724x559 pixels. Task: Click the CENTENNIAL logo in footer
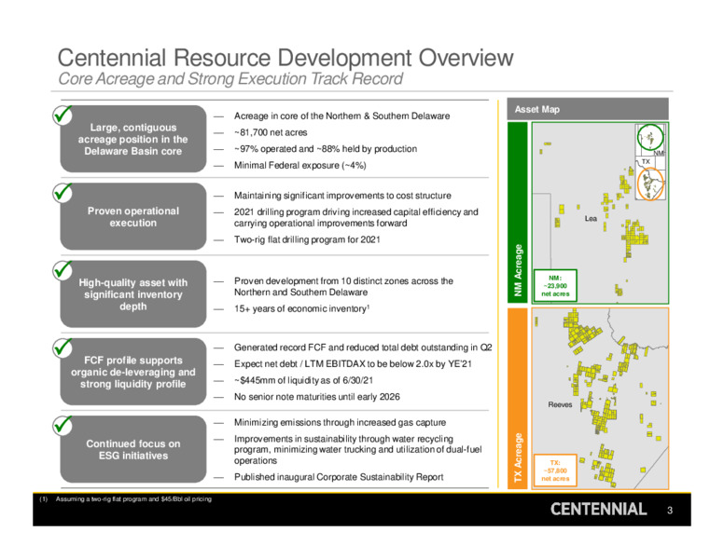598,510
